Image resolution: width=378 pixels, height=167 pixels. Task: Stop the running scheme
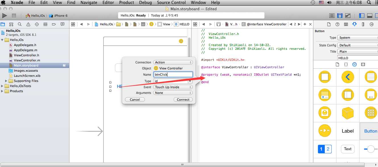pos(14,16)
